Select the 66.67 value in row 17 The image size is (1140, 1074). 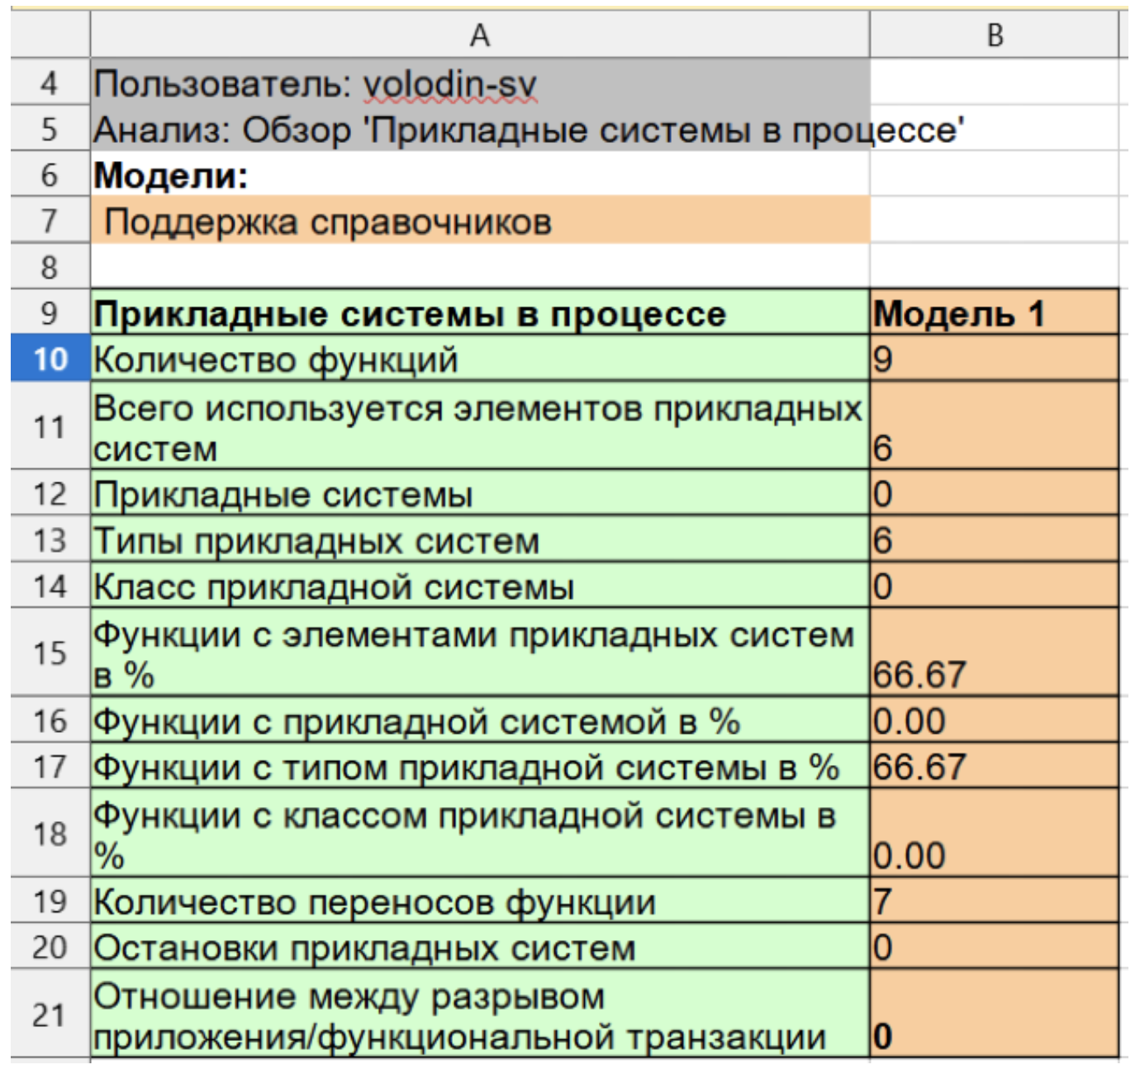[x=994, y=767]
